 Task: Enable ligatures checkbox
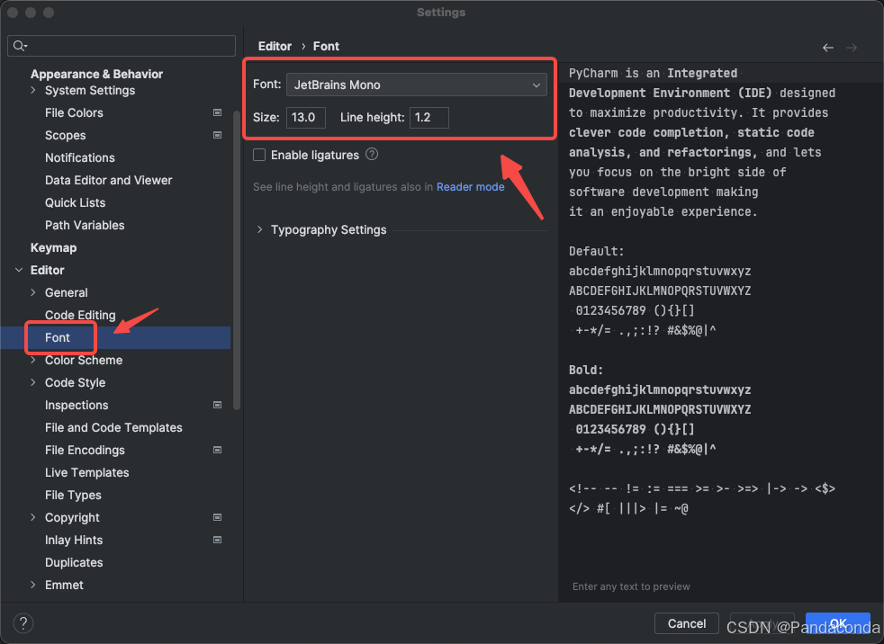coord(259,155)
